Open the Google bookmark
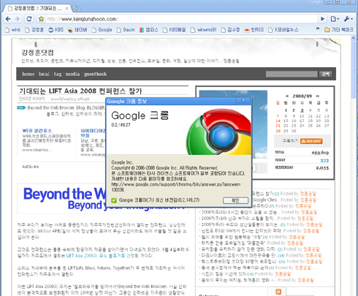This screenshot has width=358, height=296. click(x=102, y=30)
